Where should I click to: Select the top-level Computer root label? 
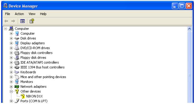coord(22,29)
